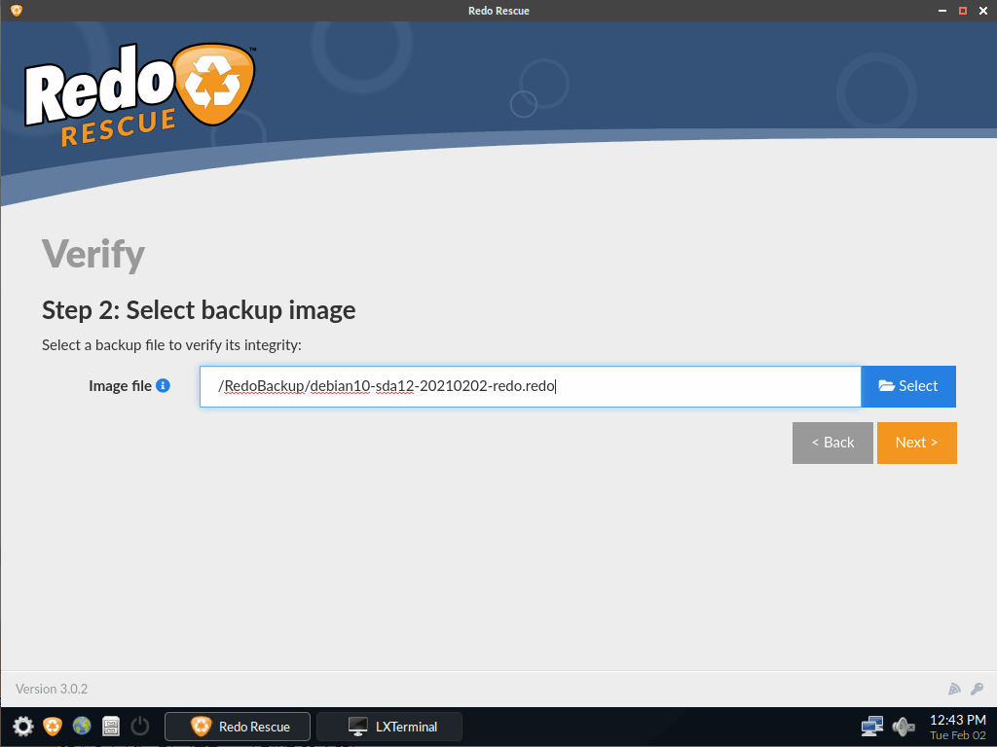Click the Image file label
This screenshot has width=997, height=747.
(120, 386)
